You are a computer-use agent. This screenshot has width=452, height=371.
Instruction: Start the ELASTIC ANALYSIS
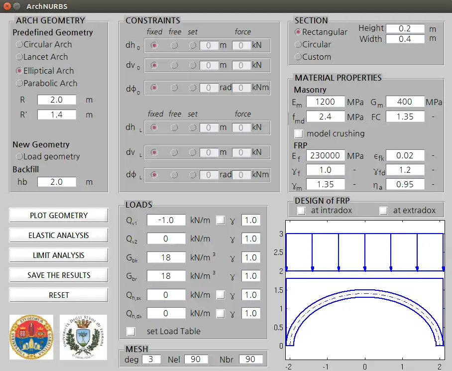(x=58, y=235)
